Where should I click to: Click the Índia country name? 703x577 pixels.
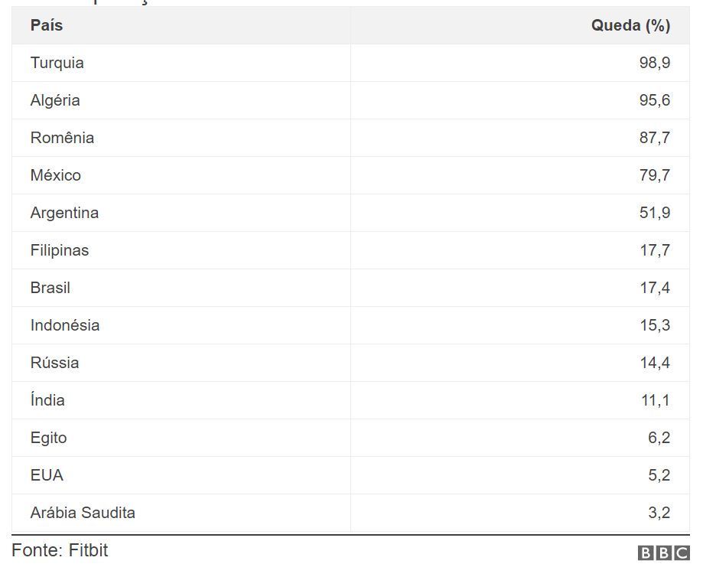[47, 399]
